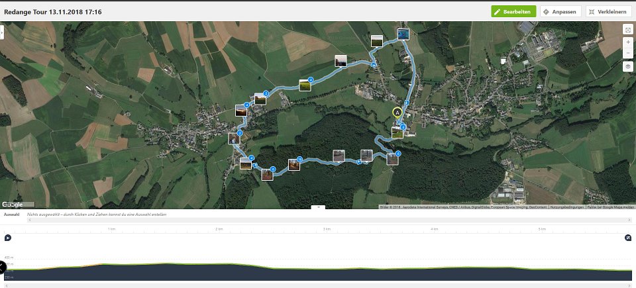Open the Nutzungsbedingungen link on the map
The image size is (636, 288).
[x=566, y=207]
